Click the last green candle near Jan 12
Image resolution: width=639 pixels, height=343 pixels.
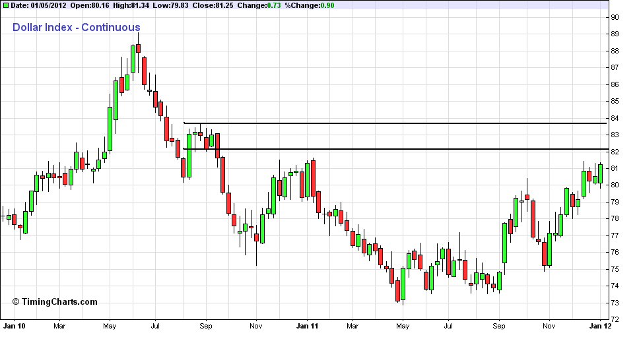(600, 173)
